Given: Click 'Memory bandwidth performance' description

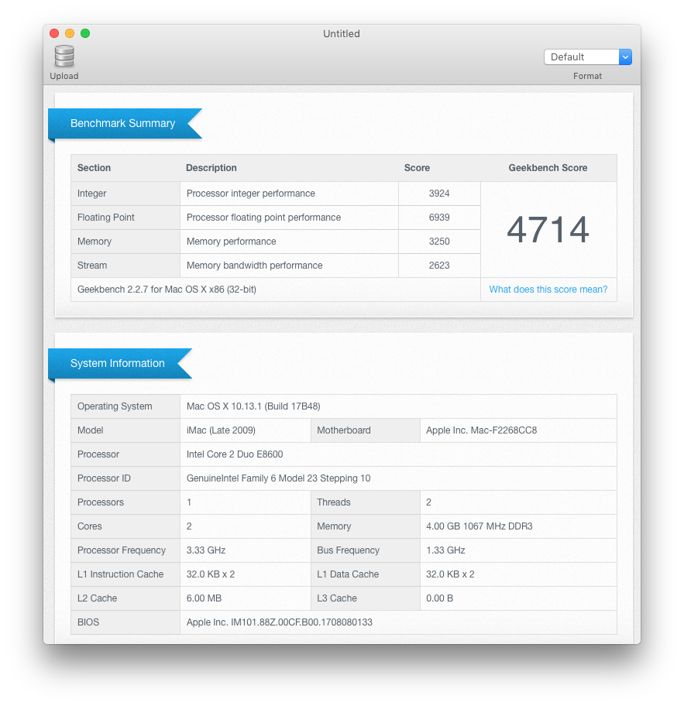Looking at the screenshot, I should pos(255,266).
